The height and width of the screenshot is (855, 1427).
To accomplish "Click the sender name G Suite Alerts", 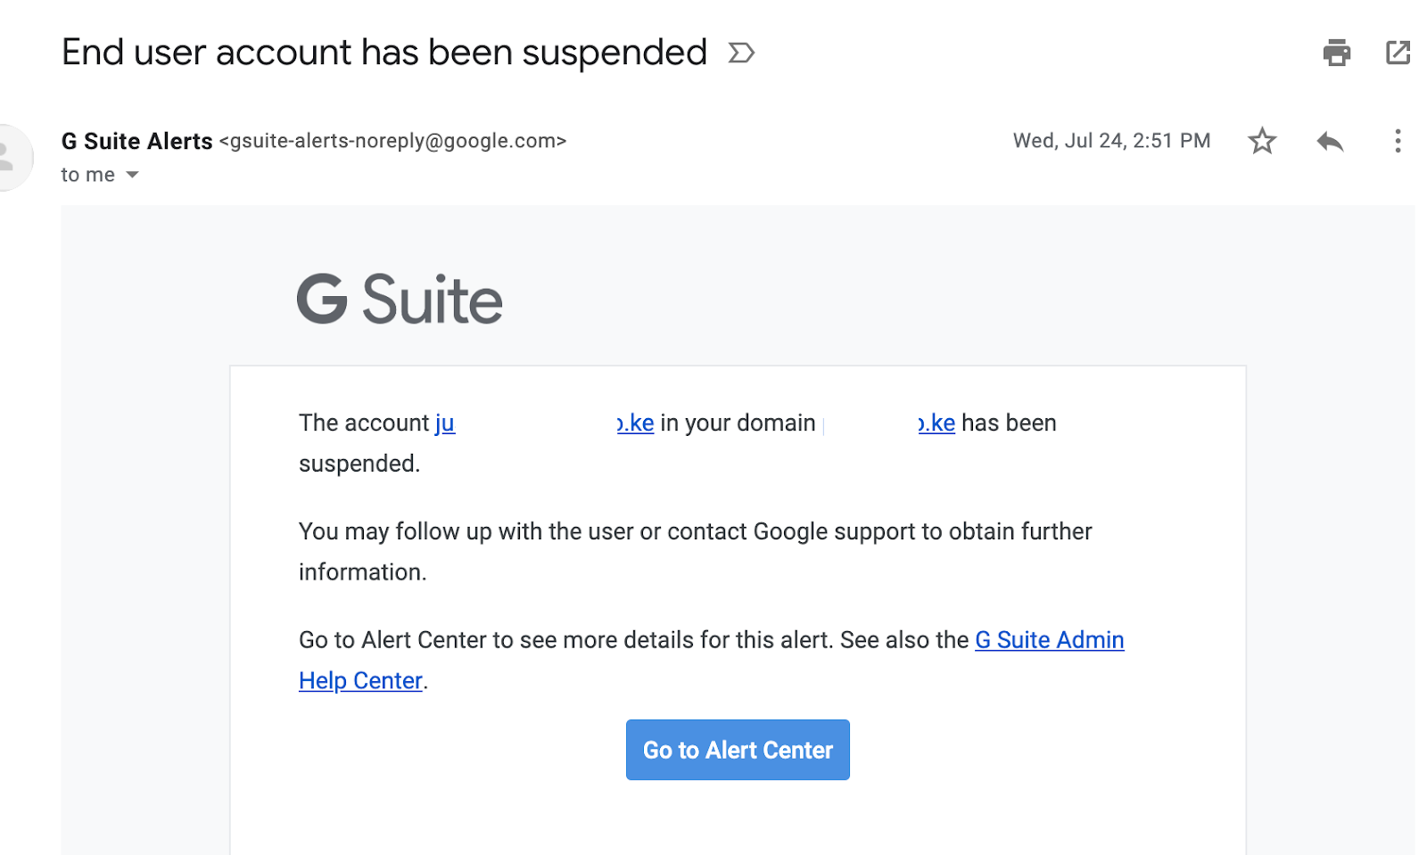I will [x=136, y=141].
